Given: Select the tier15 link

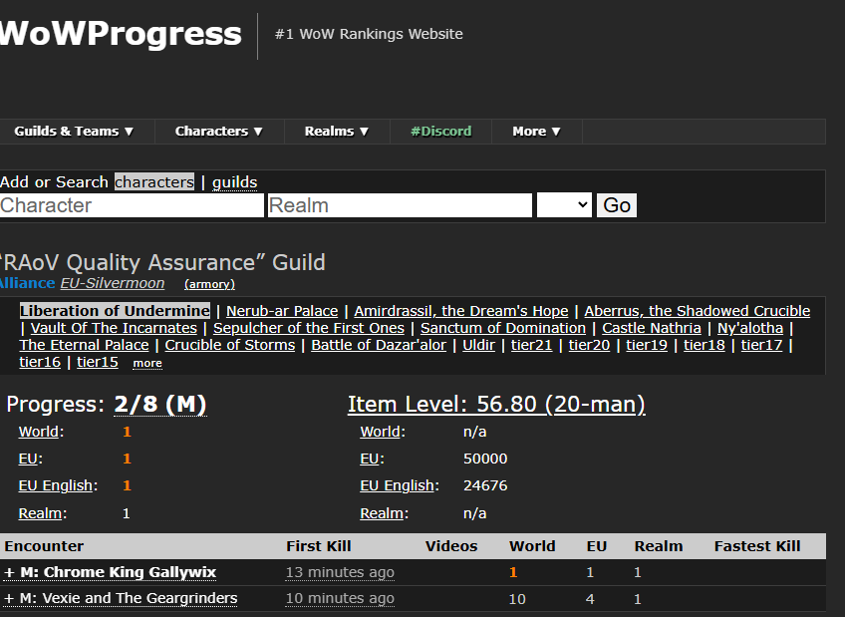Looking at the screenshot, I should pos(97,362).
